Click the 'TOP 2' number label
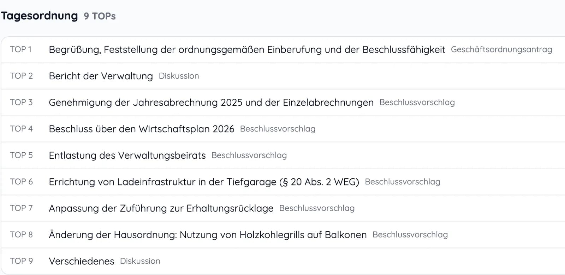 pos(21,76)
